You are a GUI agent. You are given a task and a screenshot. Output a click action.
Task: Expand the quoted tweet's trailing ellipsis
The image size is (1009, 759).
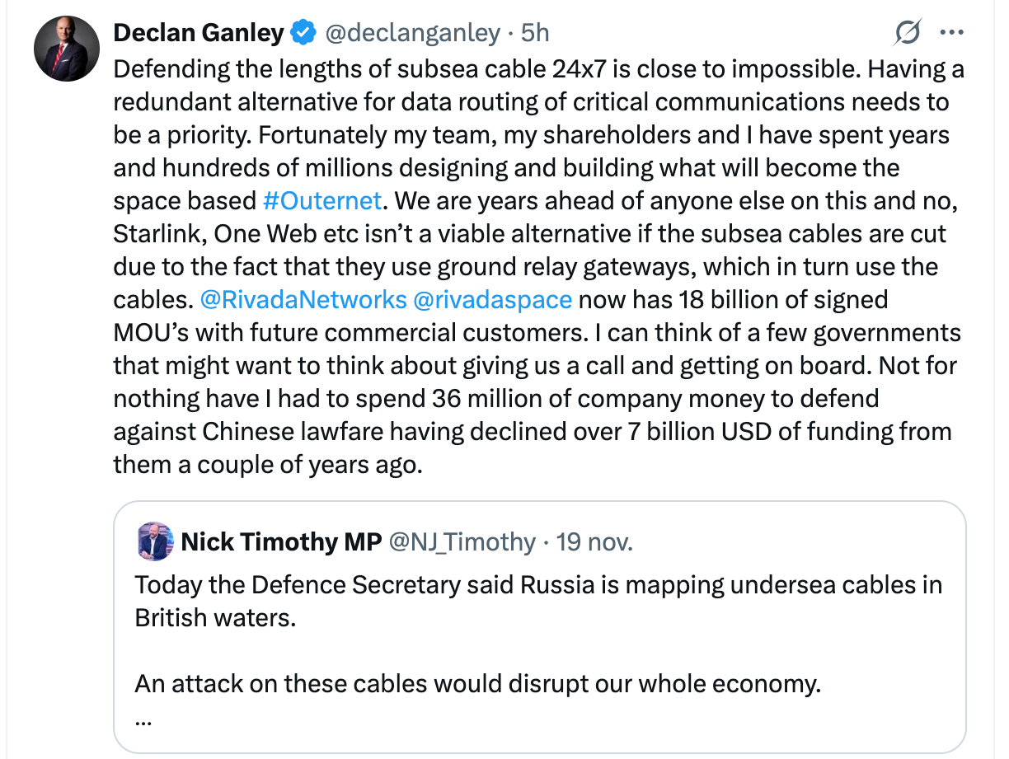pyautogui.click(x=143, y=718)
